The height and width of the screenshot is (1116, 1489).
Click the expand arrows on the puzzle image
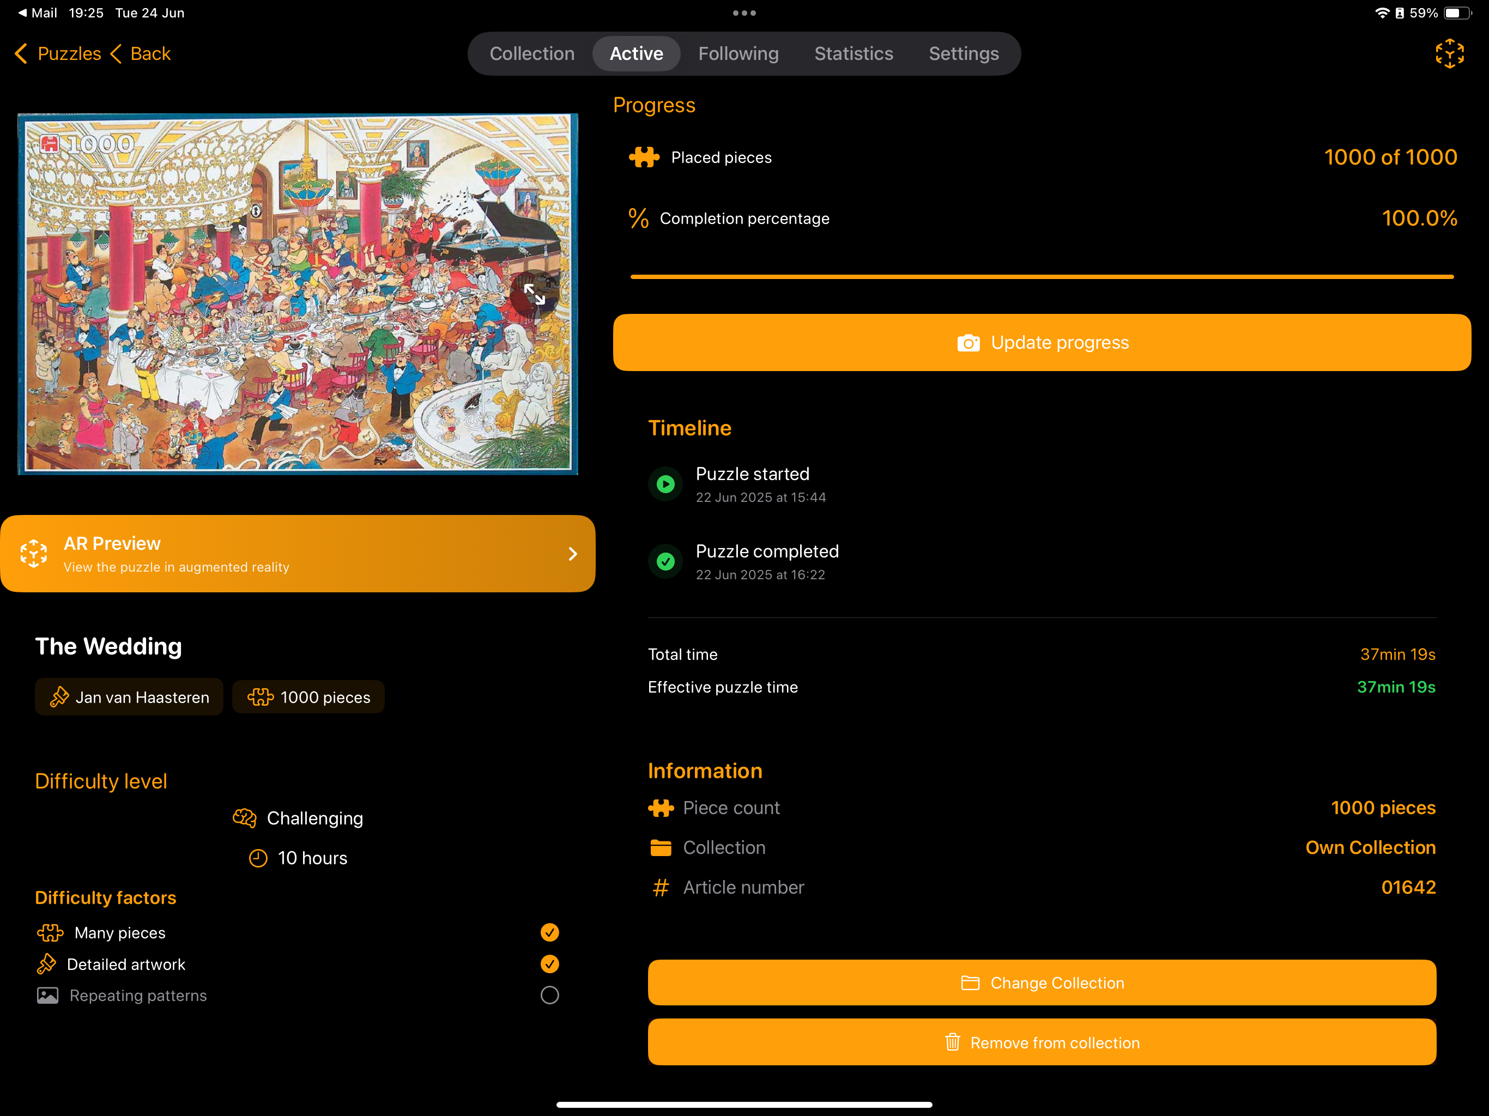click(535, 294)
